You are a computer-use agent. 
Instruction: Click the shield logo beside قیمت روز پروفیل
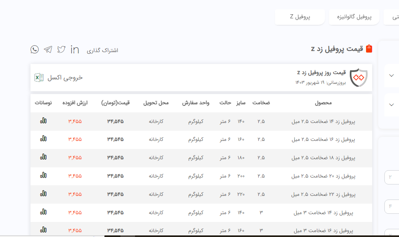(x=358, y=77)
